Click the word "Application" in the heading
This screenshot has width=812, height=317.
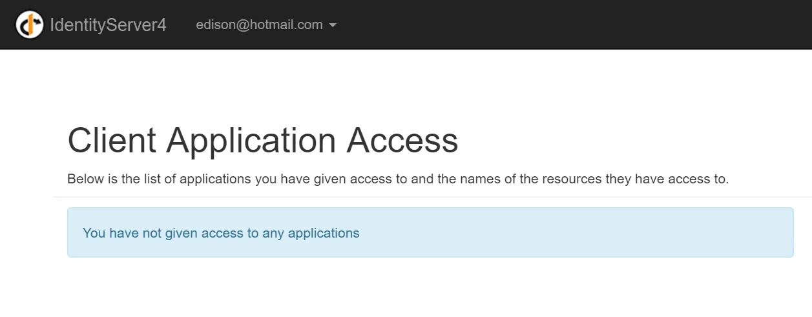coord(251,140)
